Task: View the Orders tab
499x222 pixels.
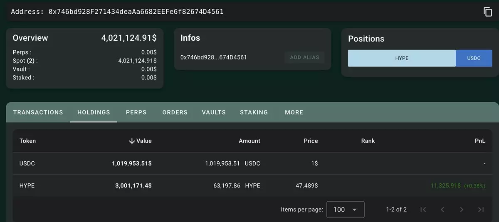Action: tap(175, 112)
